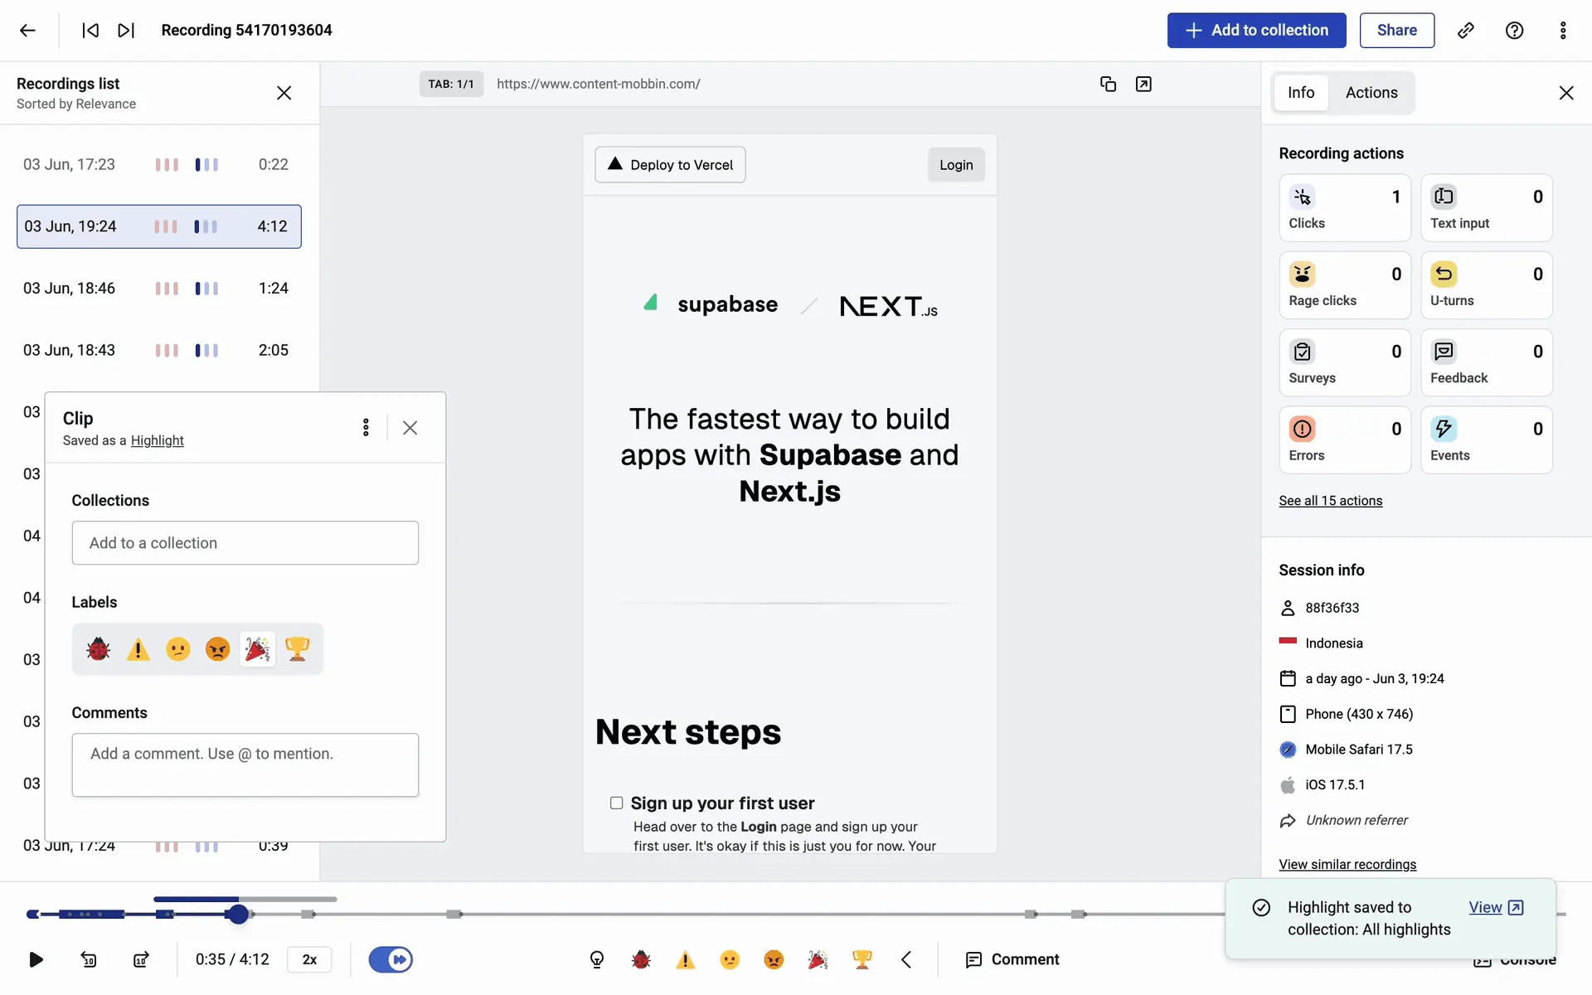
Task: Click the lightbulb icon in bottom toolbar
Action: [597, 959]
